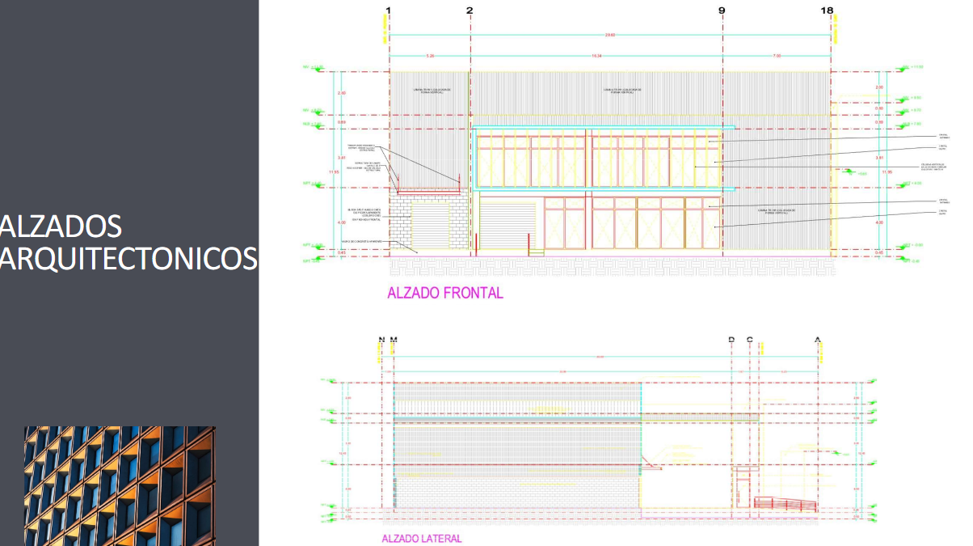Screen dimensions: 973x546
Task: Click the 29.60 overall dimension text
Action: [x=610, y=35]
